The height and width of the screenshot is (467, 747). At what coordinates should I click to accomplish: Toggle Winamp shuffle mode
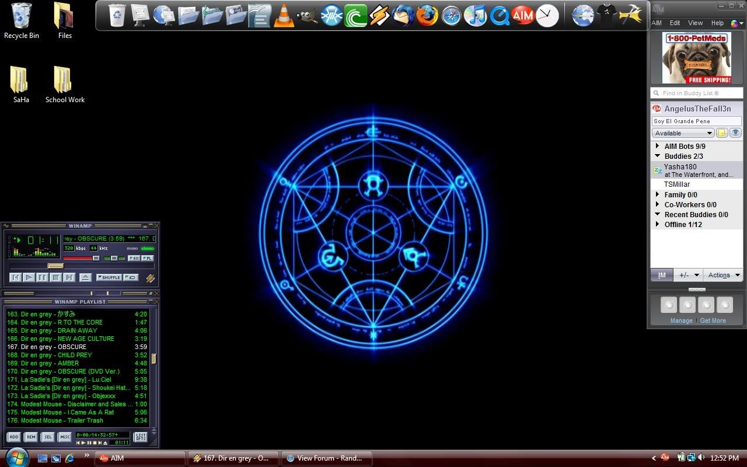(109, 277)
